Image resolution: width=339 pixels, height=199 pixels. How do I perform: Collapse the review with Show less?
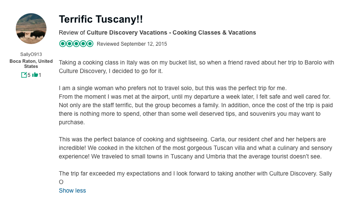(x=72, y=190)
